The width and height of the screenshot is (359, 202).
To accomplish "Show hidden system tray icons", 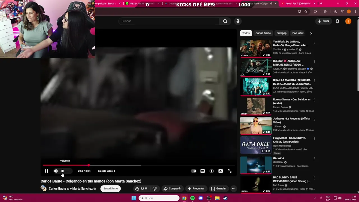I will tap(315, 198).
